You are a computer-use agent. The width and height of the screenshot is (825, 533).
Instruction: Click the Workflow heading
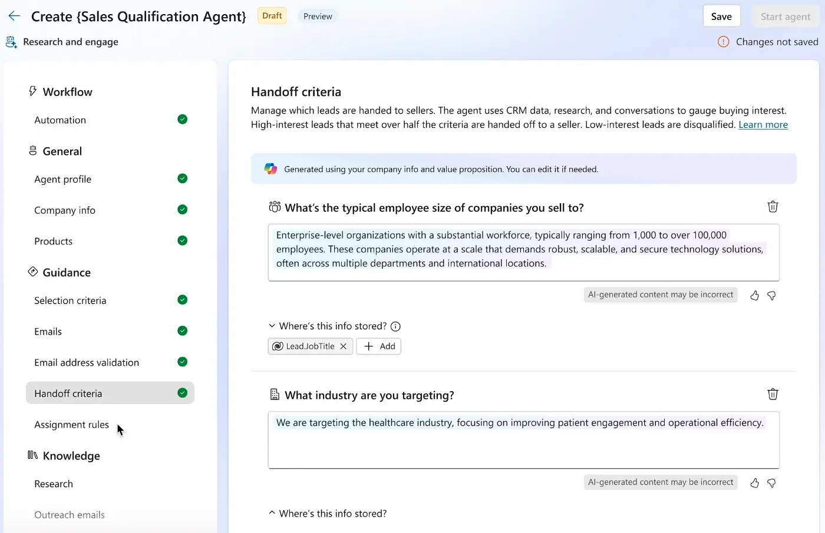click(68, 92)
